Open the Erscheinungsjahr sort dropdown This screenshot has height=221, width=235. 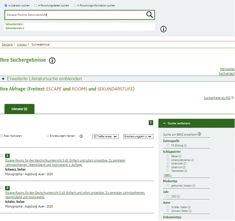click(137, 137)
